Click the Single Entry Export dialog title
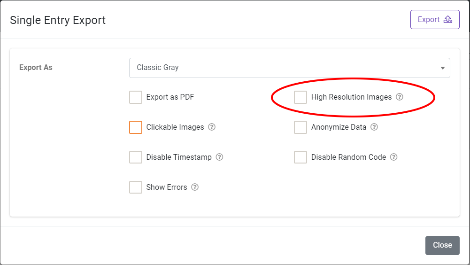 [58, 20]
